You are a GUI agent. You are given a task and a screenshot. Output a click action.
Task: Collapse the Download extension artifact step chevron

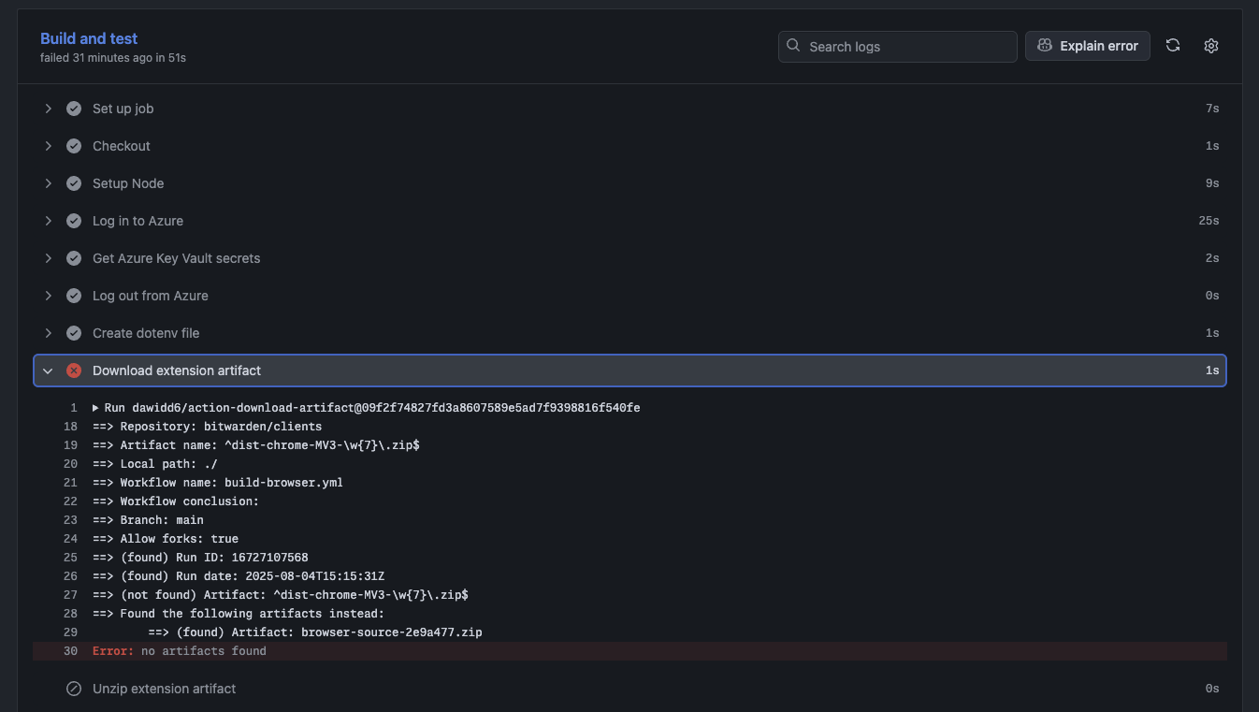(49, 371)
